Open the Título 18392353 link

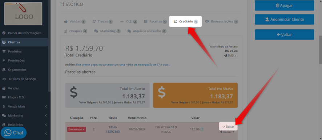click(113, 130)
